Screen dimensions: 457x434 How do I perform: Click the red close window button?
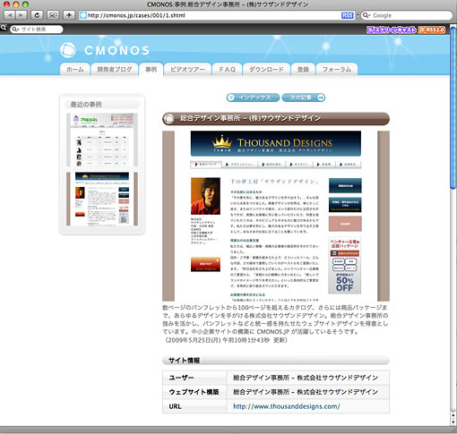click(6, 4)
